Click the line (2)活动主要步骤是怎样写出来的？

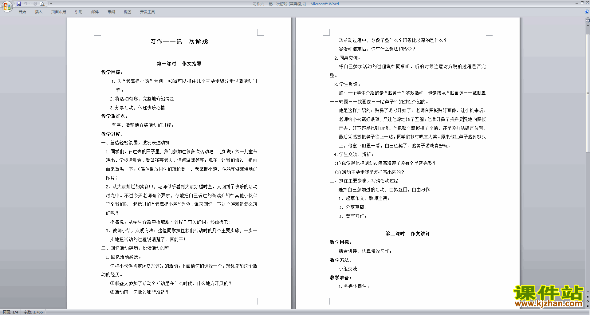coord(369,172)
